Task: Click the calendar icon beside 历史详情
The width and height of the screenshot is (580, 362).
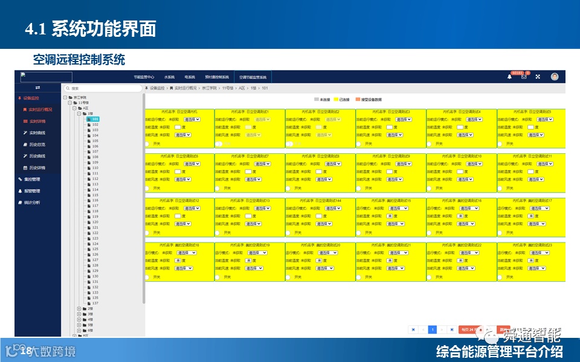Action: pos(25,168)
